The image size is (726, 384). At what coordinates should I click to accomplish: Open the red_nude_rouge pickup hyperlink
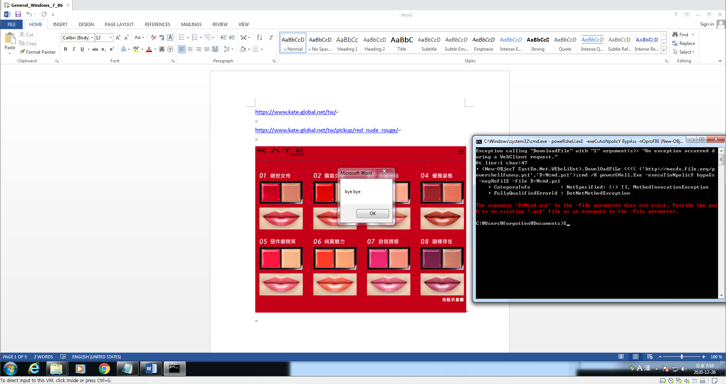[327, 130]
